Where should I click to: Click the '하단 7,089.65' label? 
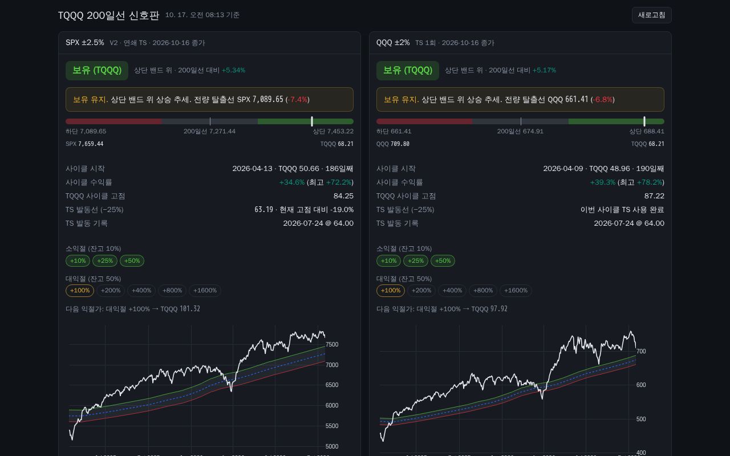point(86,131)
